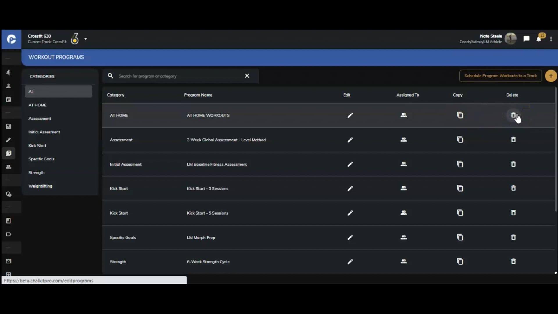Click the Program Name column header
Screen dimensions: 558x314
pos(198,95)
